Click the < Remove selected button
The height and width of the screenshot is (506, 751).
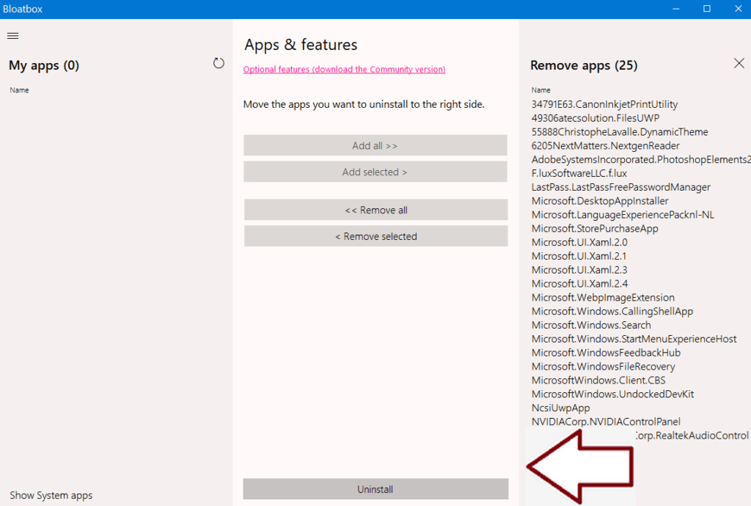[376, 236]
